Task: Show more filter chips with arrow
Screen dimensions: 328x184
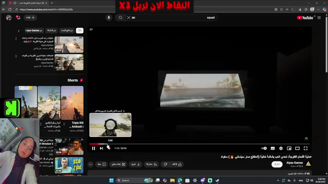Action: [18, 31]
